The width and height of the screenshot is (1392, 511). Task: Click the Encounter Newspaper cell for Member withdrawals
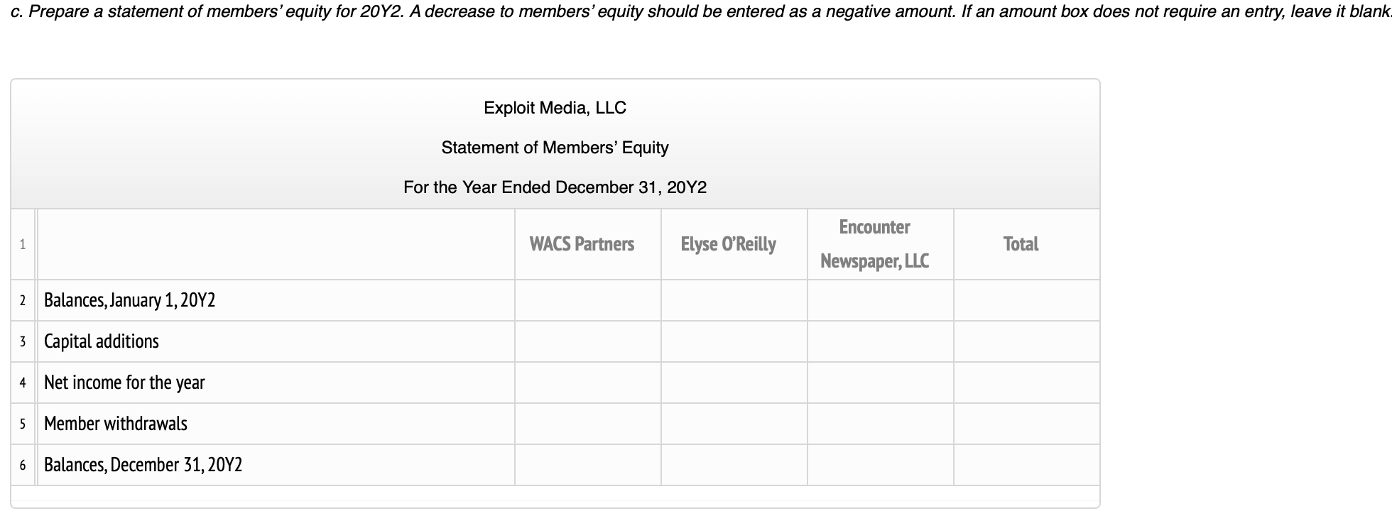pyautogui.click(x=881, y=424)
